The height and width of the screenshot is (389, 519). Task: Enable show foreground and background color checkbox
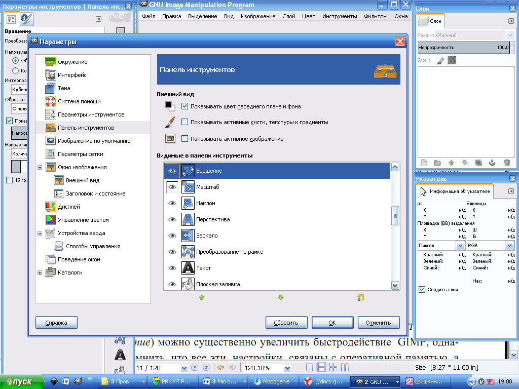(184, 106)
